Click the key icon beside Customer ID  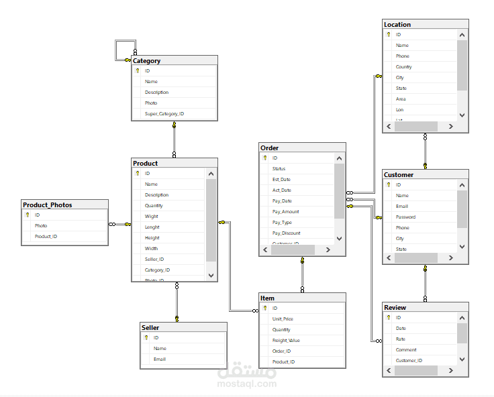coord(389,184)
